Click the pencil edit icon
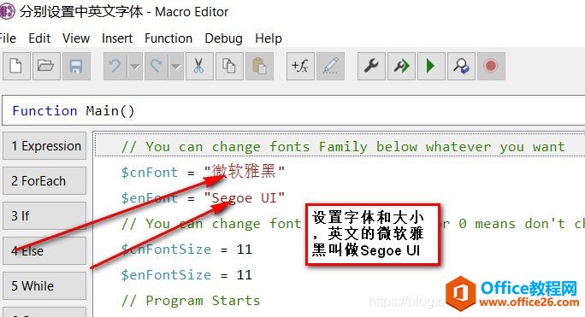 (x=330, y=67)
